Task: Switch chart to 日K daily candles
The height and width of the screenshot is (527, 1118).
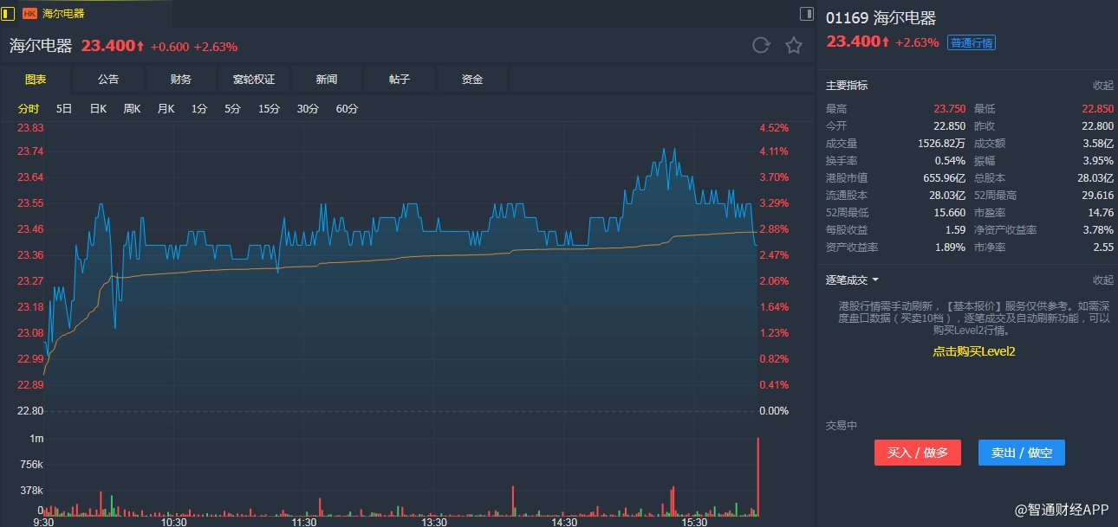Action: tap(98, 109)
